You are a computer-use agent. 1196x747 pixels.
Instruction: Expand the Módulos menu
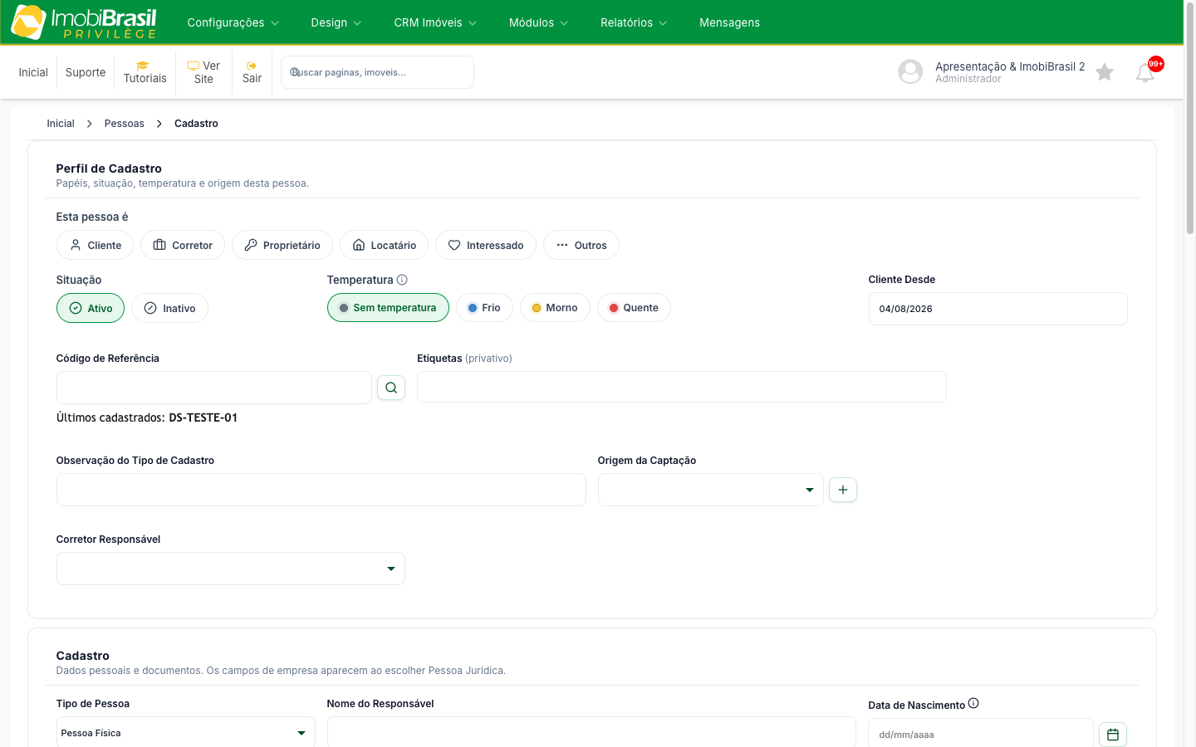click(539, 22)
